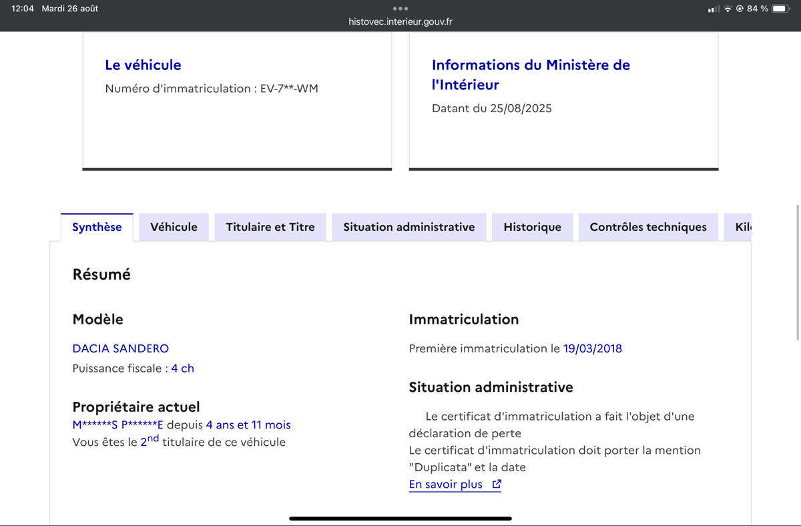The image size is (801, 526).
Task: Click the owner name M******S P******E
Action: click(118, 425)
